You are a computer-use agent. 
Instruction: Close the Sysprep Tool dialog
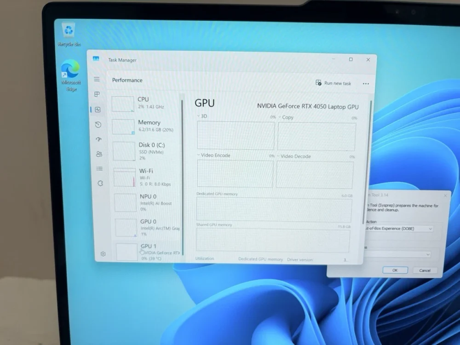point(445,195)
